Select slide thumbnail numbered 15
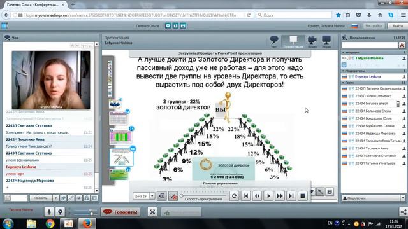The width and height of the screenshot is (408, 229). (120, 137)
